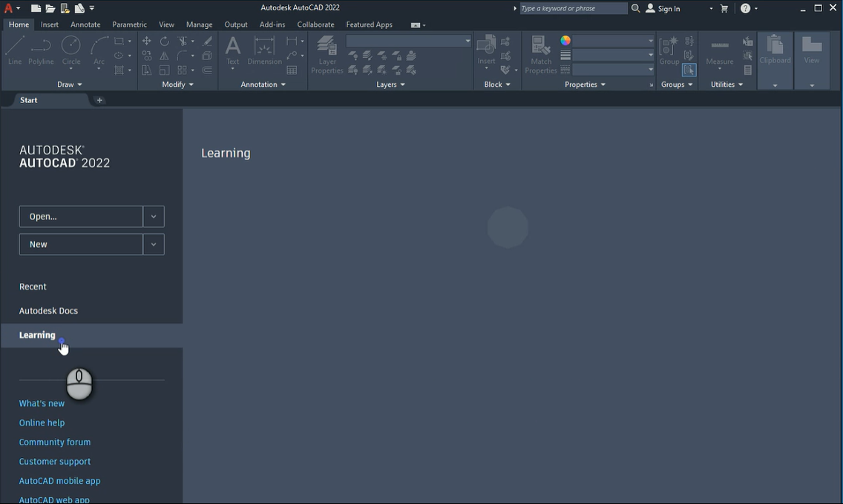
Task: Click the Rotate tool icon
Action: coord(165,41)
